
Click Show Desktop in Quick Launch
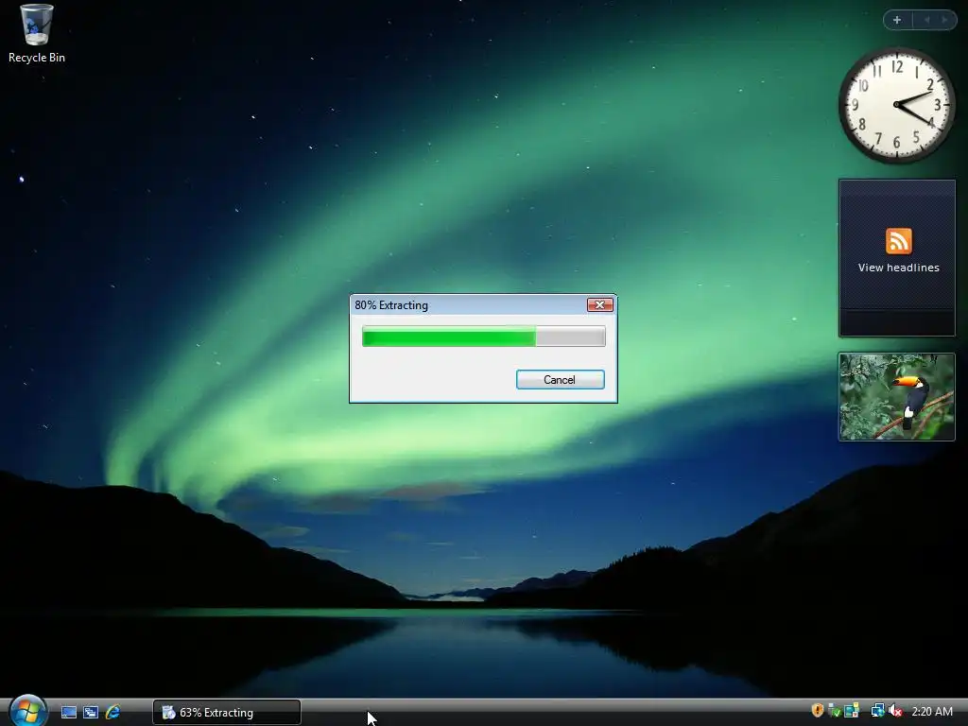point(69,713)
